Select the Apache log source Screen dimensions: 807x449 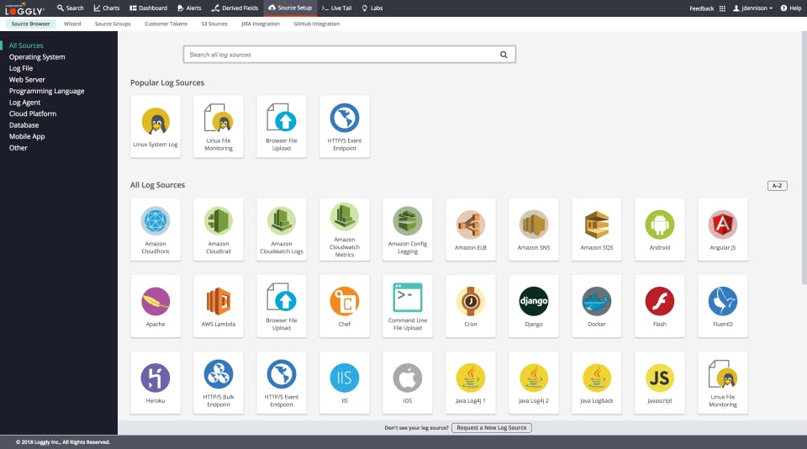(x=156, y=306)
